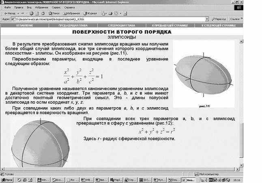262x183 pixels.
Task: Click the Пуск (Start) button
Action: pos(7,179)
